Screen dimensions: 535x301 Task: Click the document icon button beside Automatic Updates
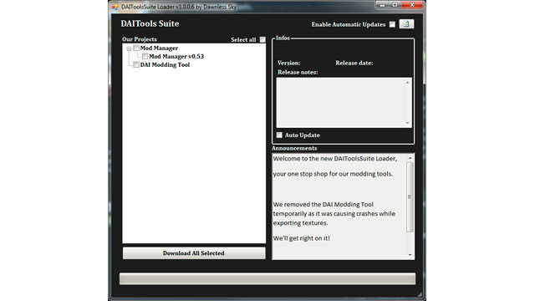(x=406, y=24)
